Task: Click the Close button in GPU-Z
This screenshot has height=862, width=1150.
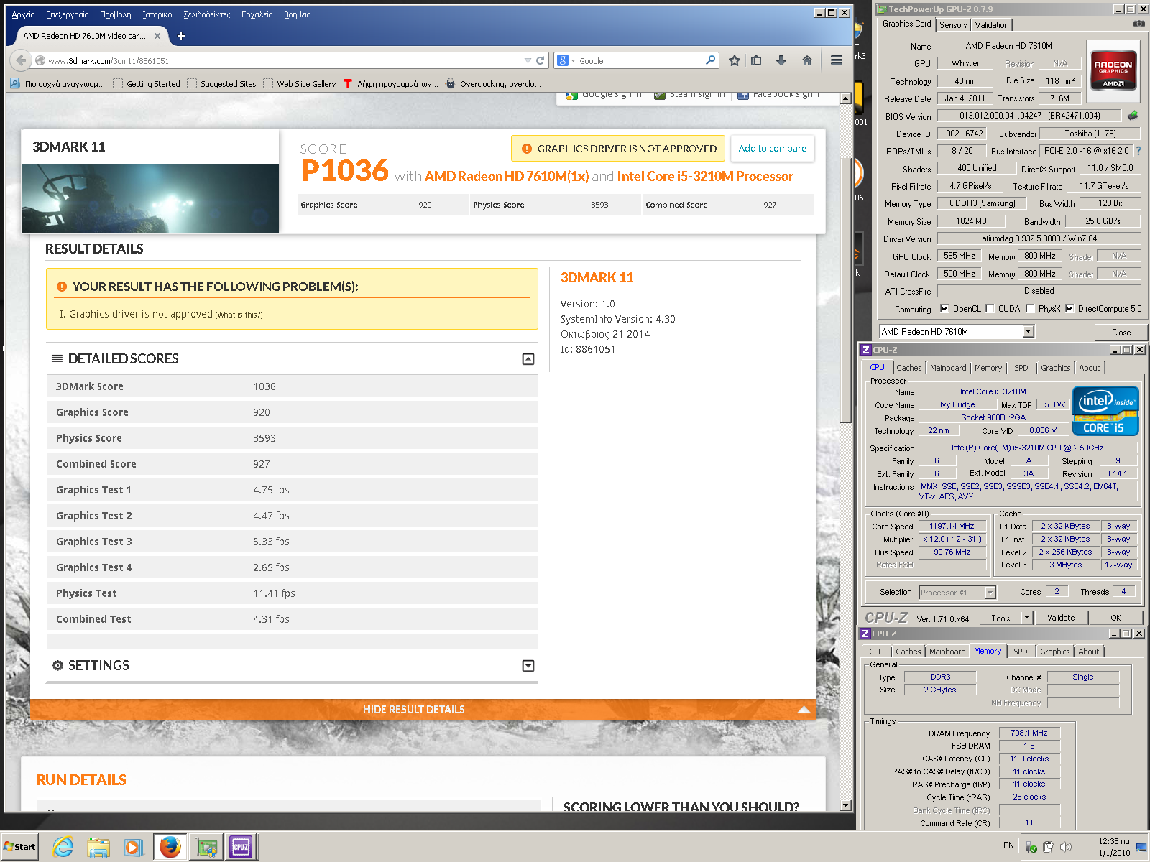Action: (1121, 332)
